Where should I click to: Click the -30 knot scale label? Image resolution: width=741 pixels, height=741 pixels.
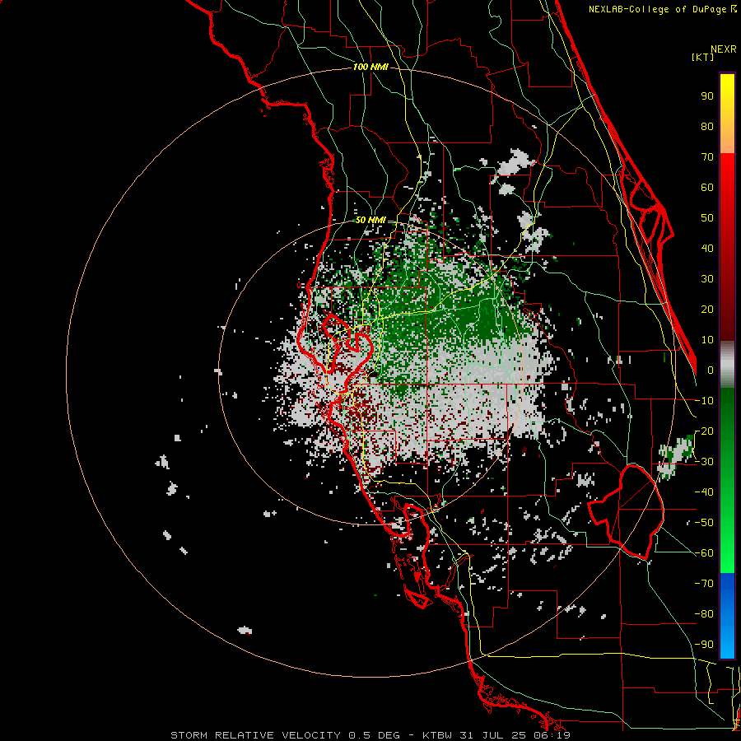coord(704,462)
